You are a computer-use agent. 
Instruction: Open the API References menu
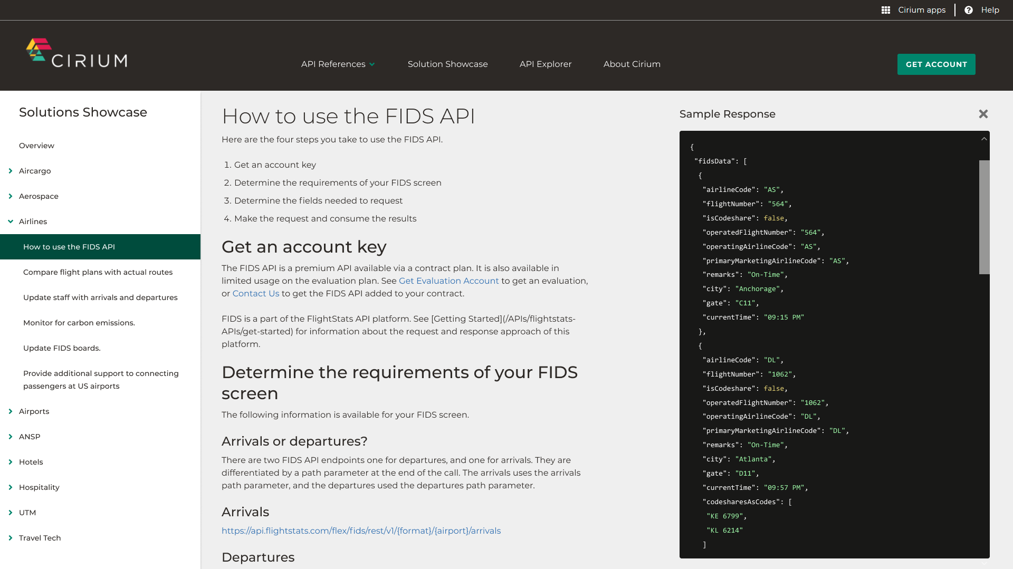point(333,64)
